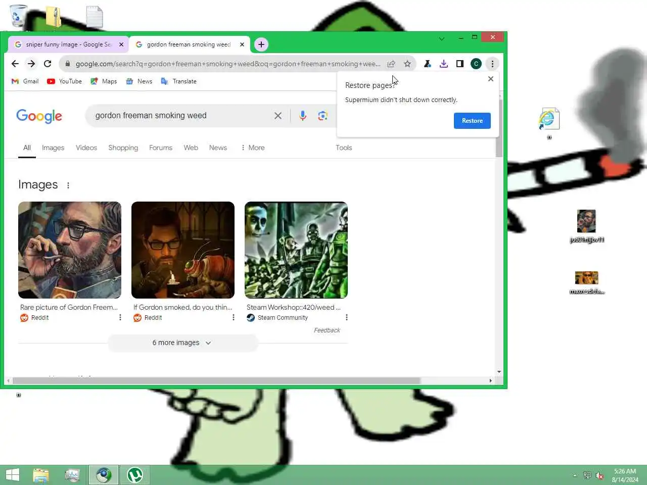Open uTorrent from the taskbar

135,475
